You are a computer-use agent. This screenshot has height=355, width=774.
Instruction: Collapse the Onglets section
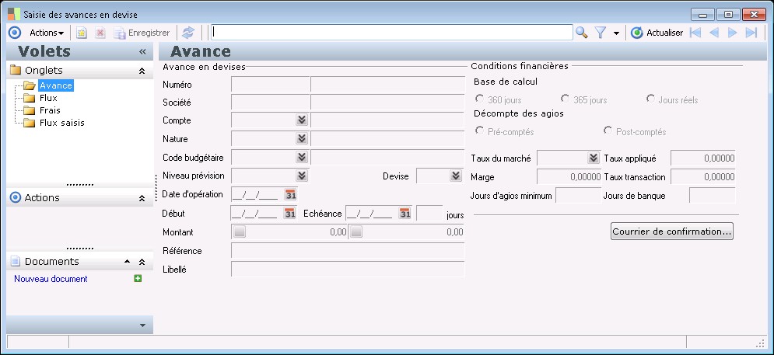tap(142, 71)
